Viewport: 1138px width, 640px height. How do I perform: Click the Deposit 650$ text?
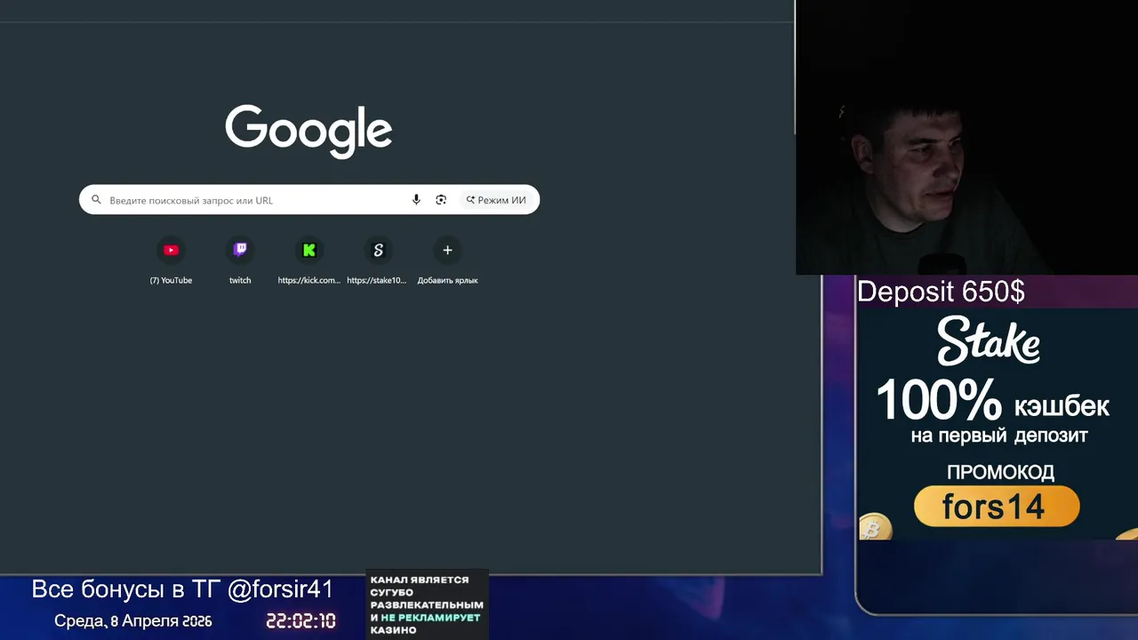coord(941,292)
